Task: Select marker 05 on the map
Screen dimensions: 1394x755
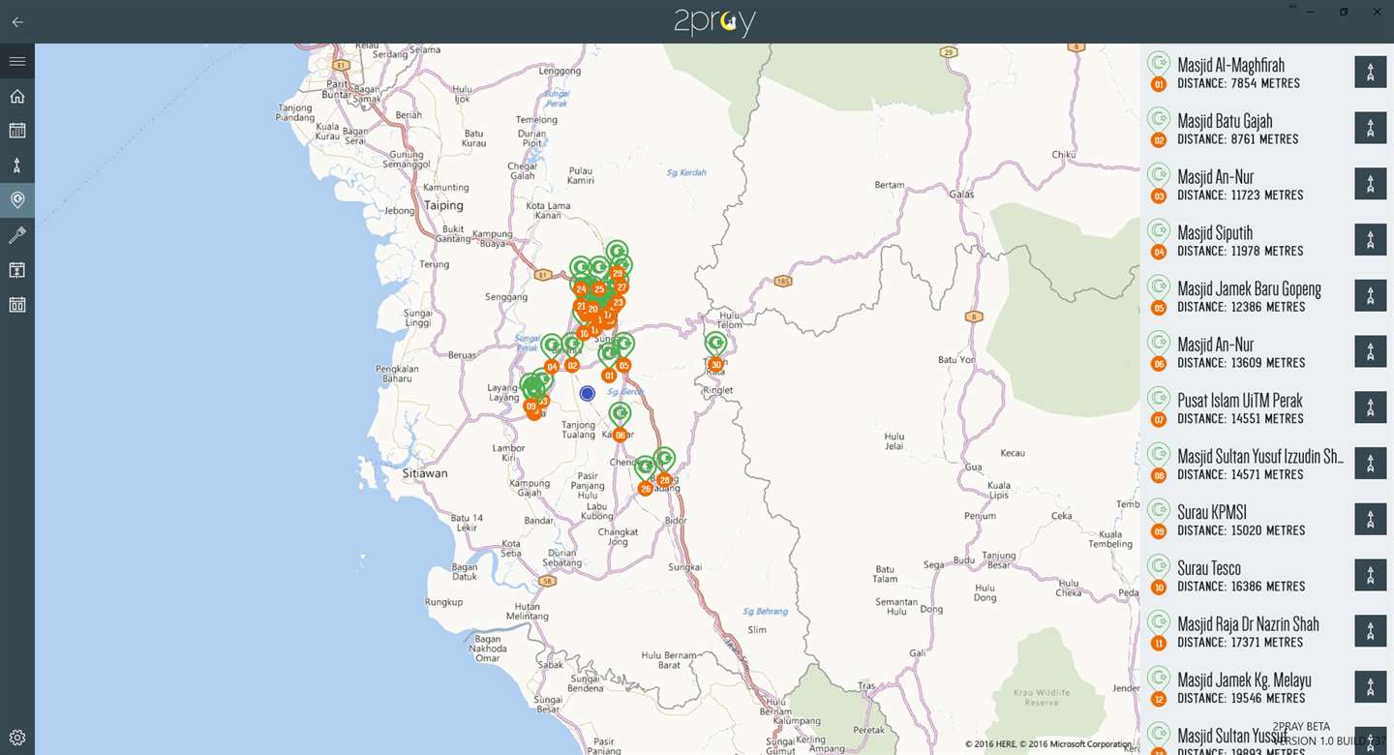Action: (x=623, y=366)
